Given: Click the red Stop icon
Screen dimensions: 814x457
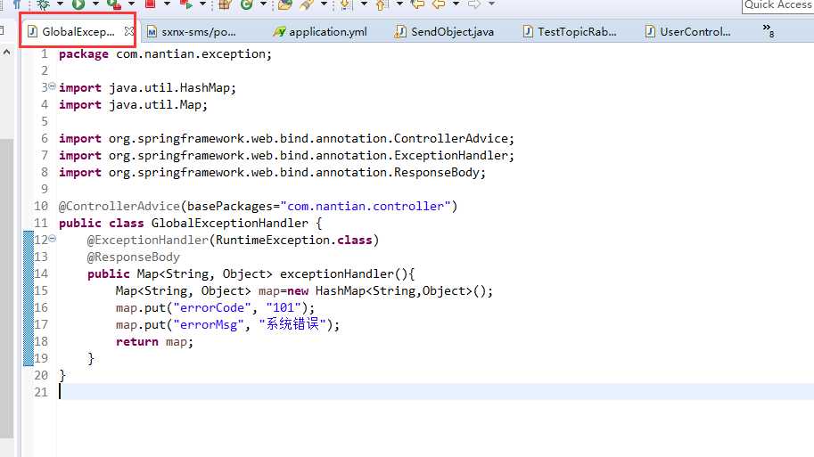Looking at the screenshot, I should 150,4.
